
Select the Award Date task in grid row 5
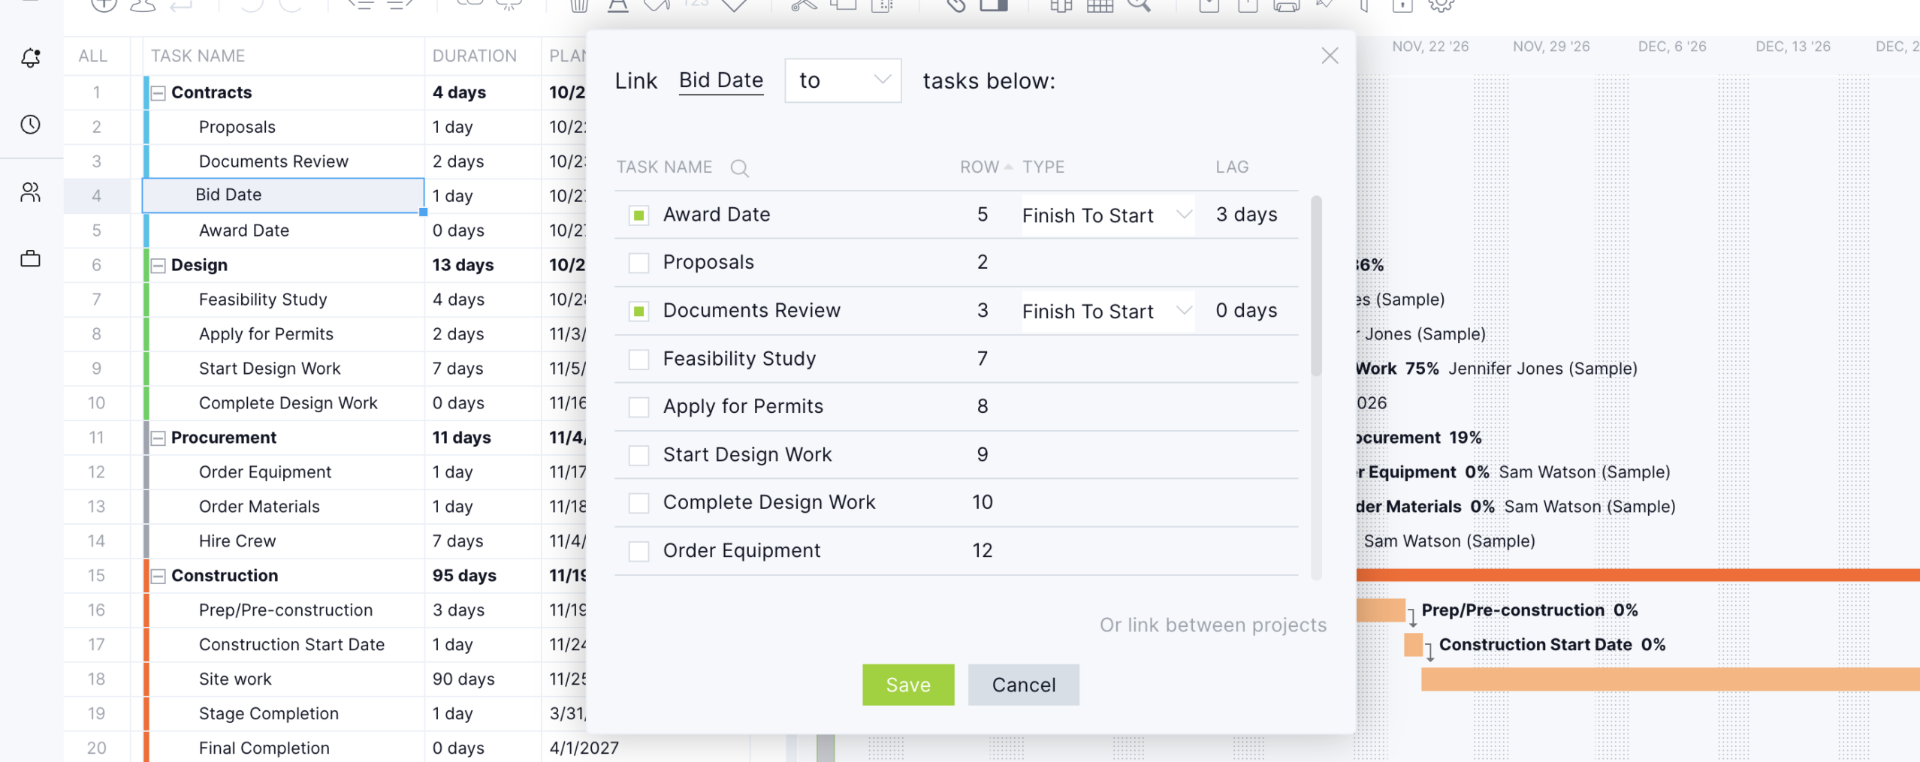tap(243, 230)
